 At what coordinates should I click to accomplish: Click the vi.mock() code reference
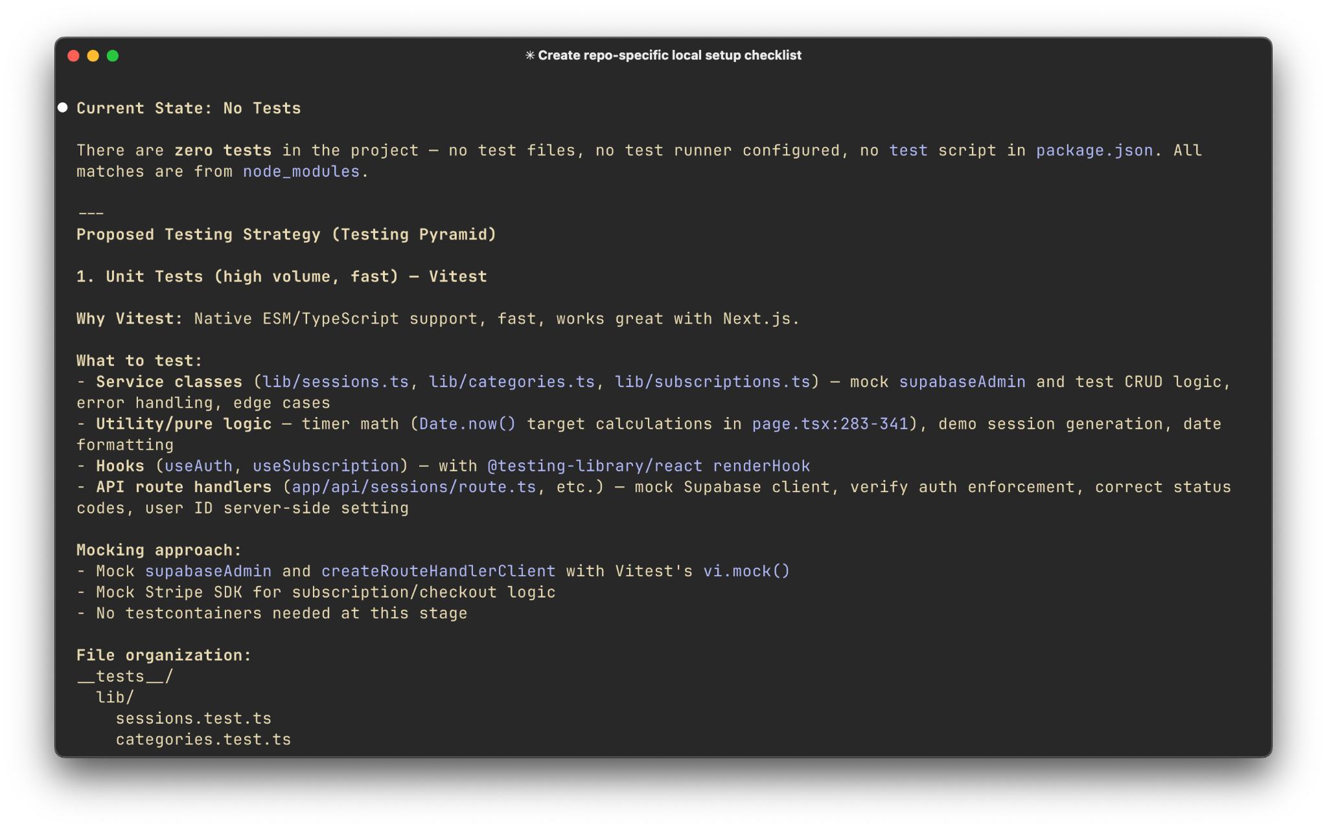746,571
